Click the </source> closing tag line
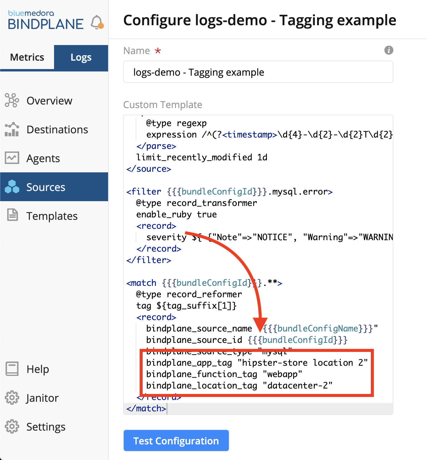The image size is (427, 460). (149, 169)
